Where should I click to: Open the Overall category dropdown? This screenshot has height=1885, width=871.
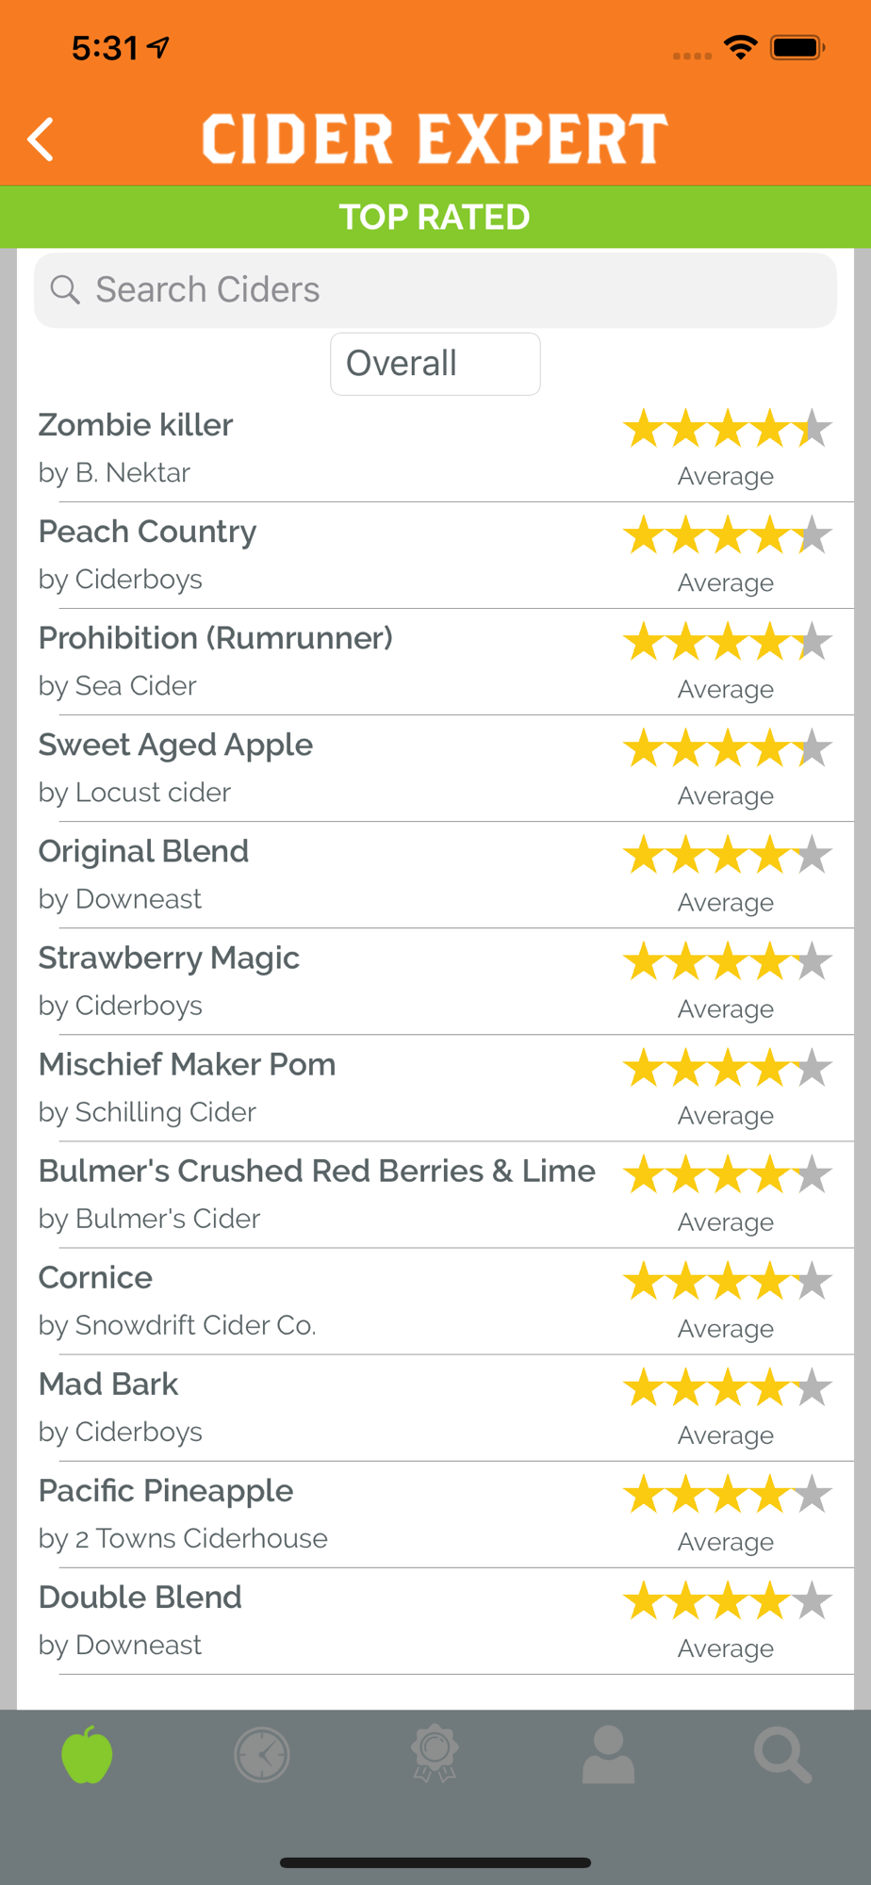tap(435, 364)
